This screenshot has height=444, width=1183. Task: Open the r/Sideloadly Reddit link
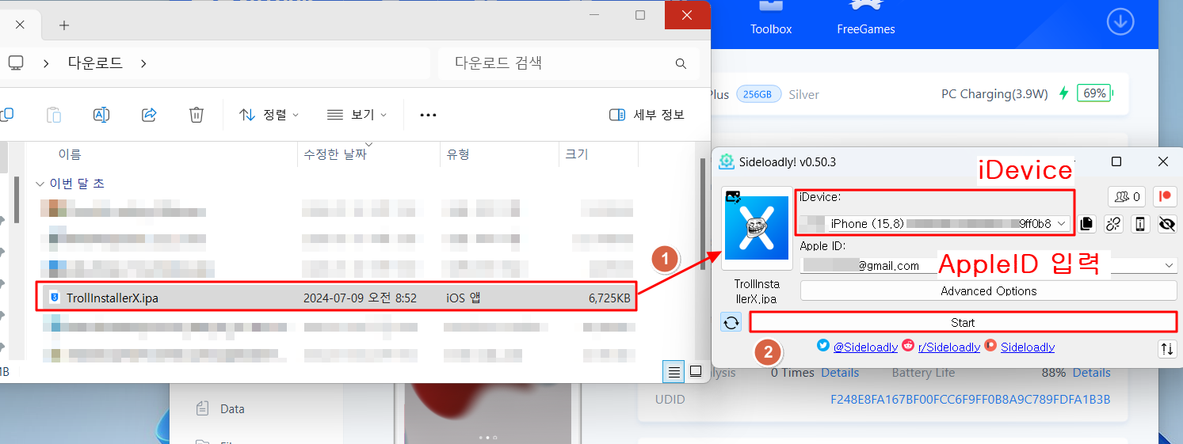point(948,347)
